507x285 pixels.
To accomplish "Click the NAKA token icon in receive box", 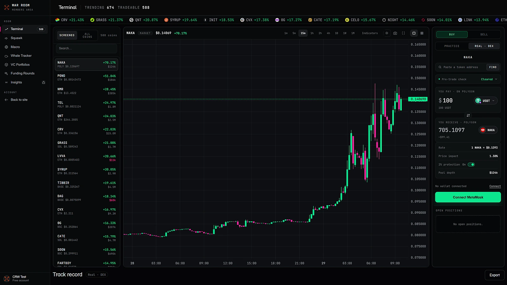I will tap(483, 130).
